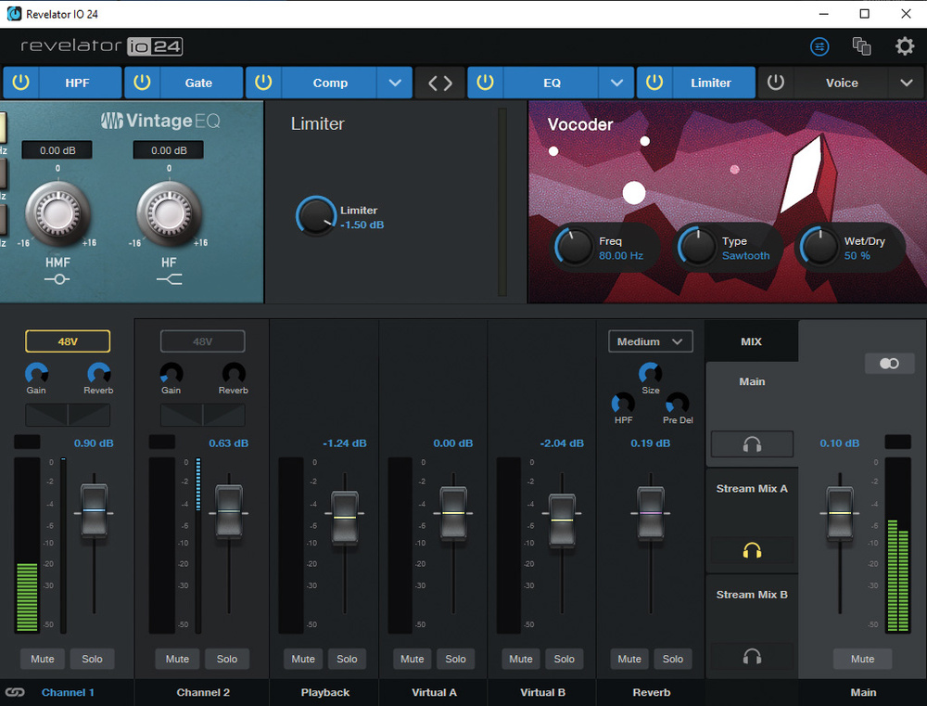Select the Stream Mix A tab
Image resolution: width=927 pixels, height=706 pixels.
(x=752, y=489)
